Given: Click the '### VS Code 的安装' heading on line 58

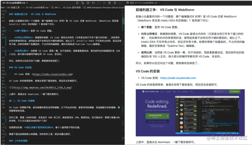Looking at the screenshot, I should point(20,67).
